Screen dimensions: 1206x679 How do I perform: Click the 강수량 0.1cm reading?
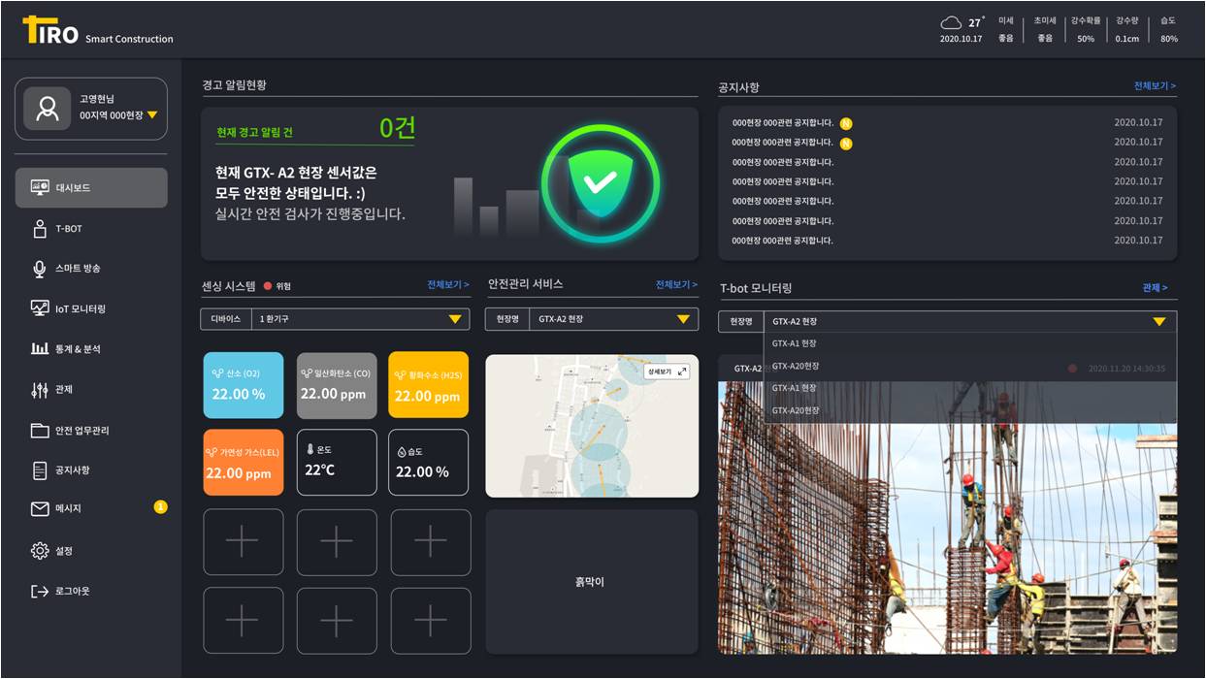[x=1127, y=29]
